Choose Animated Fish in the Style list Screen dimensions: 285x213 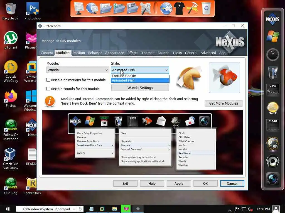[x=140, y=80]
